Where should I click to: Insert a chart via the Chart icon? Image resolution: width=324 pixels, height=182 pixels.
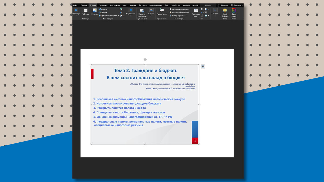click(121, 12)
